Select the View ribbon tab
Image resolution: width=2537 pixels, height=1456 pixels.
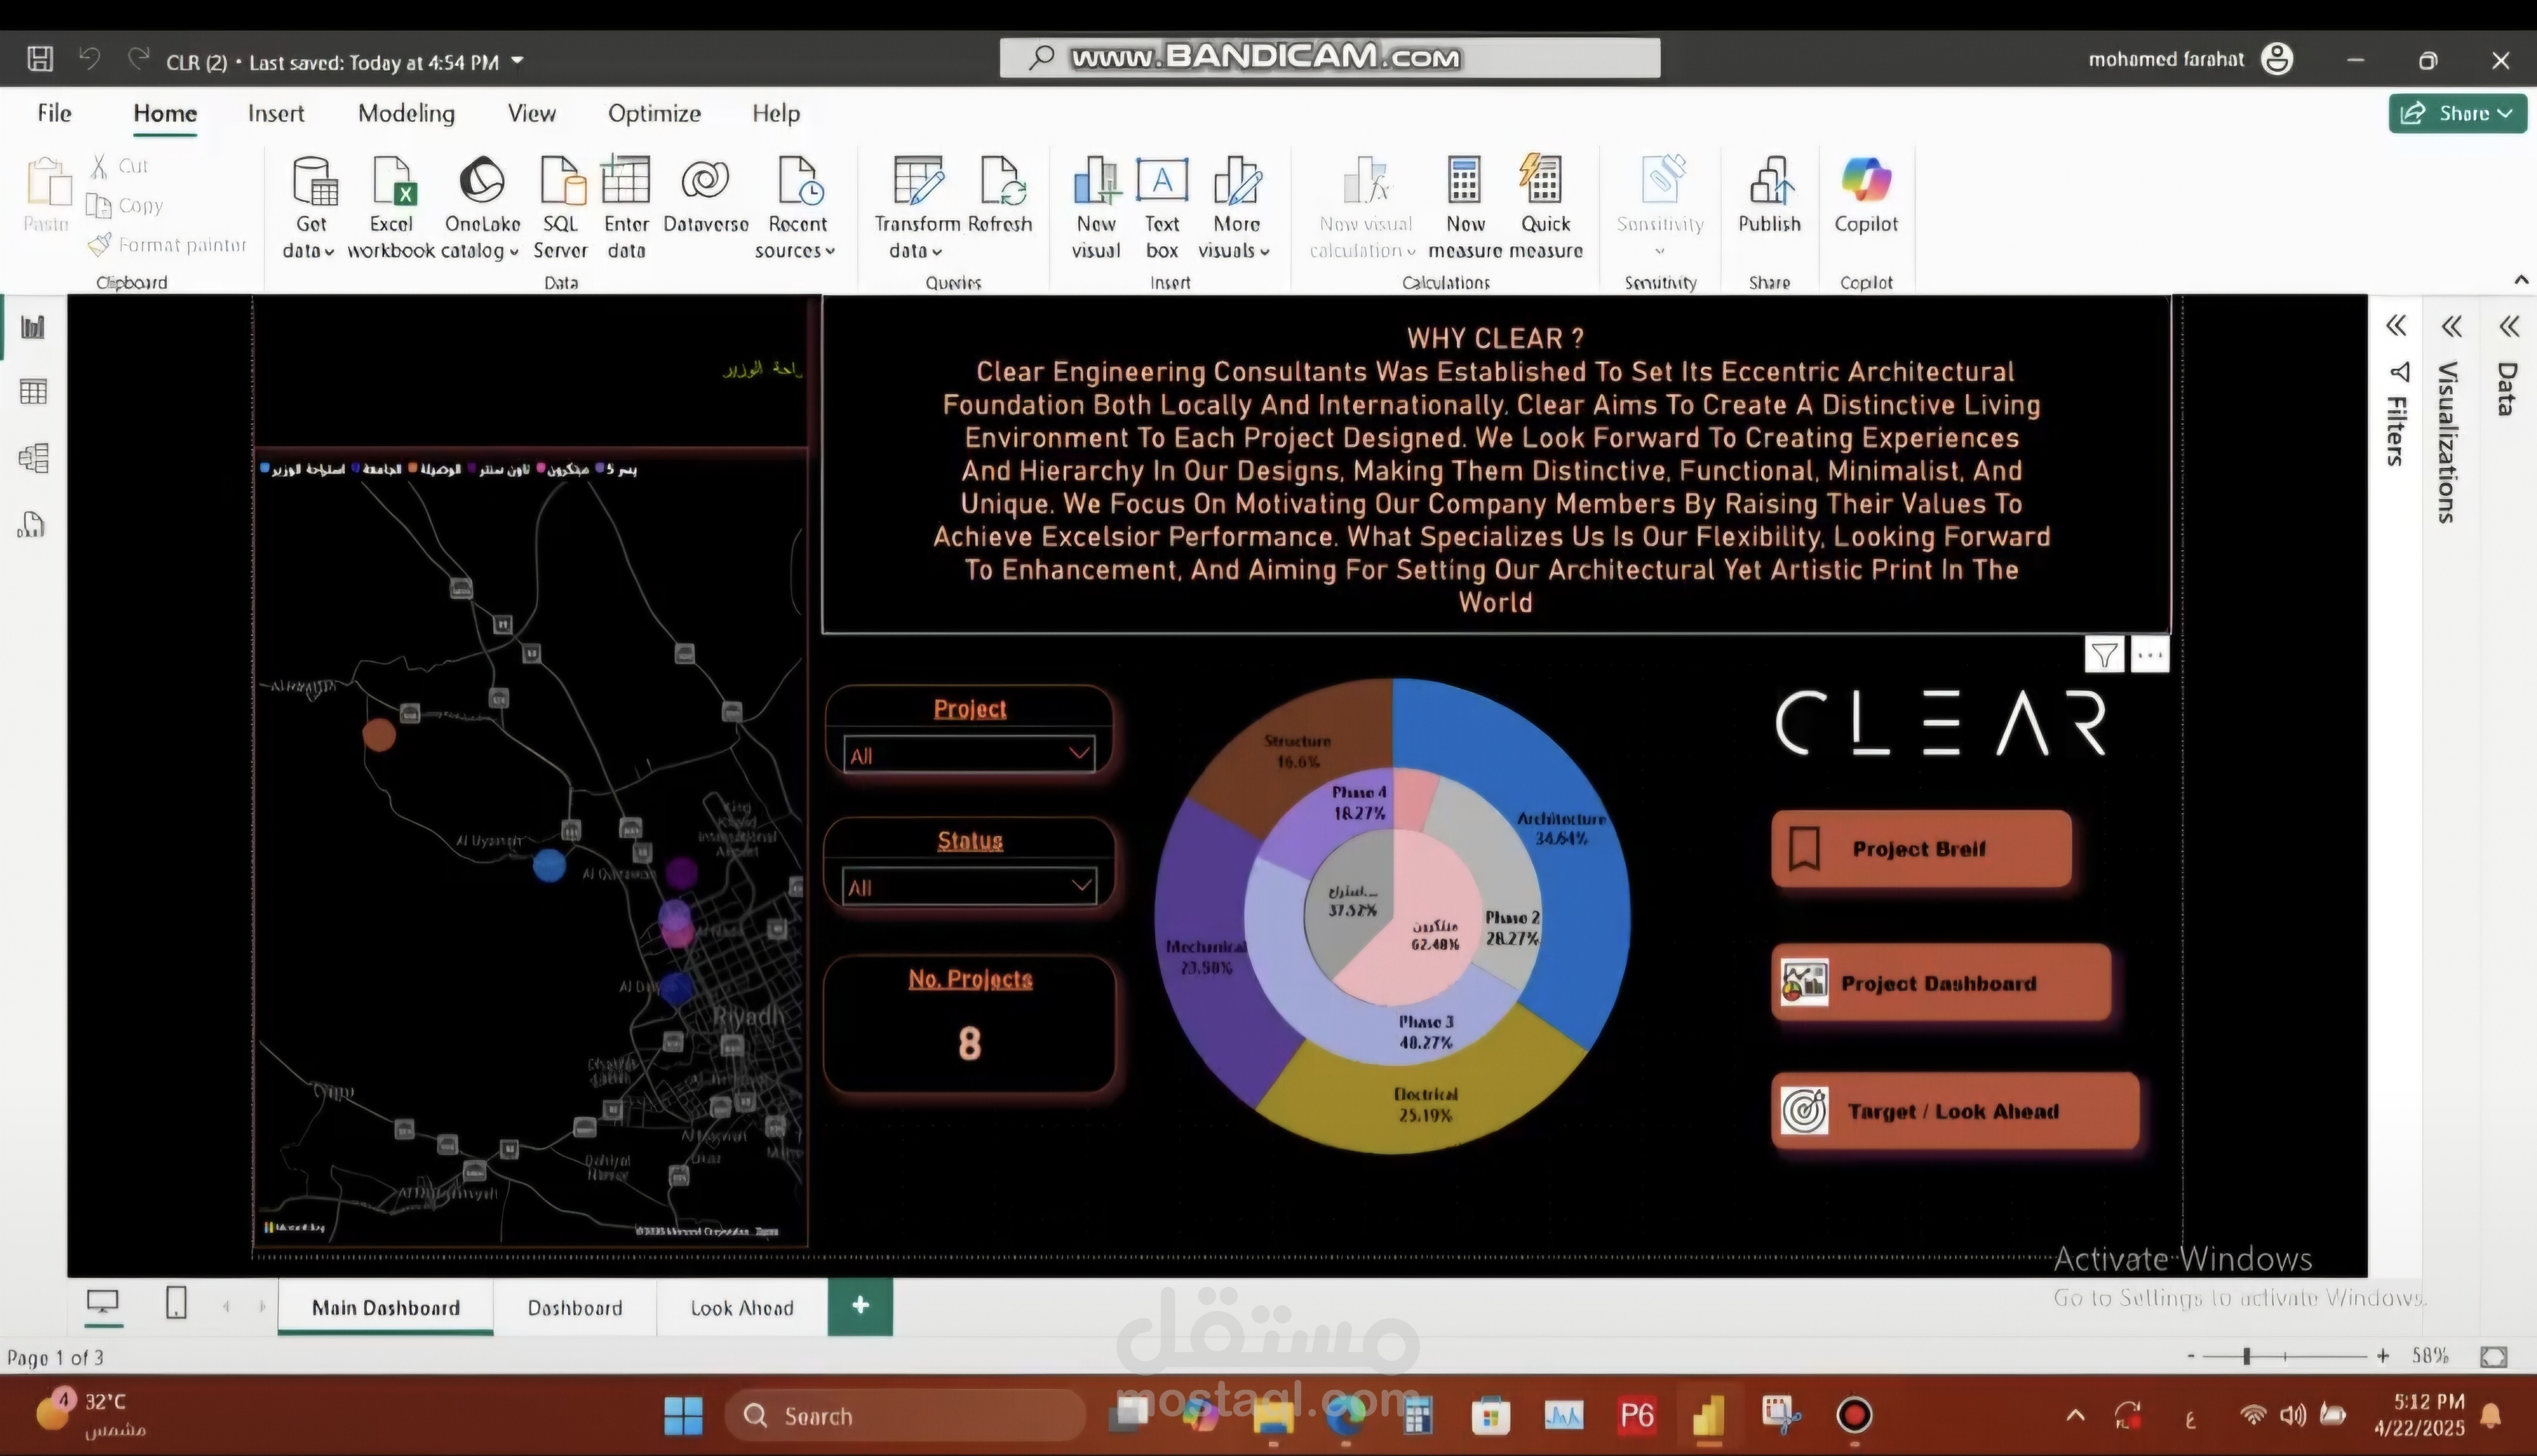[531, 113]
